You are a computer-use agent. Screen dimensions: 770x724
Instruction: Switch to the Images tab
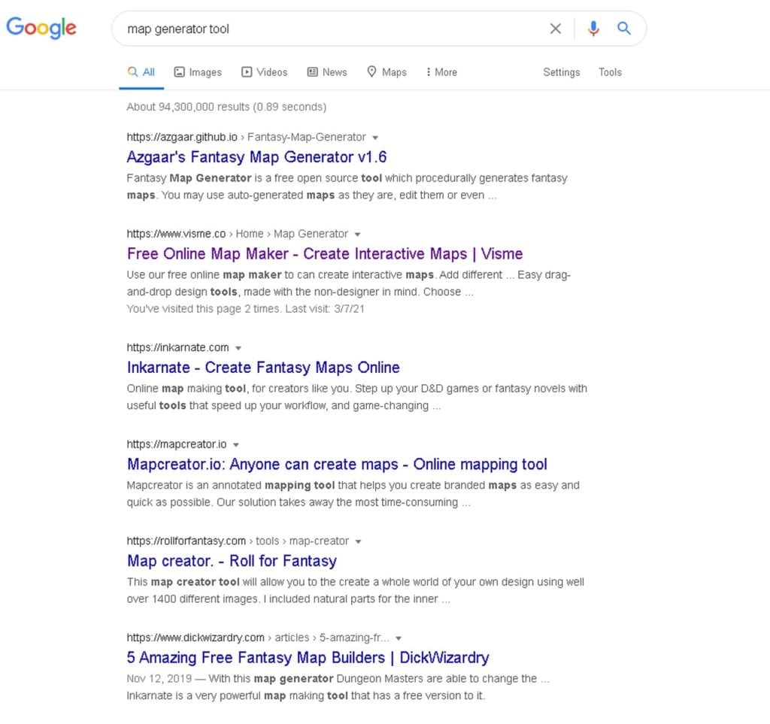pyautogui.click(x=198, y=72)
